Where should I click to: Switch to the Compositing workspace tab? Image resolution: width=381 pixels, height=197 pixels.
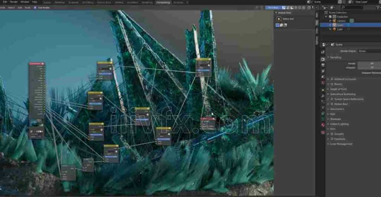coord(163,3)
